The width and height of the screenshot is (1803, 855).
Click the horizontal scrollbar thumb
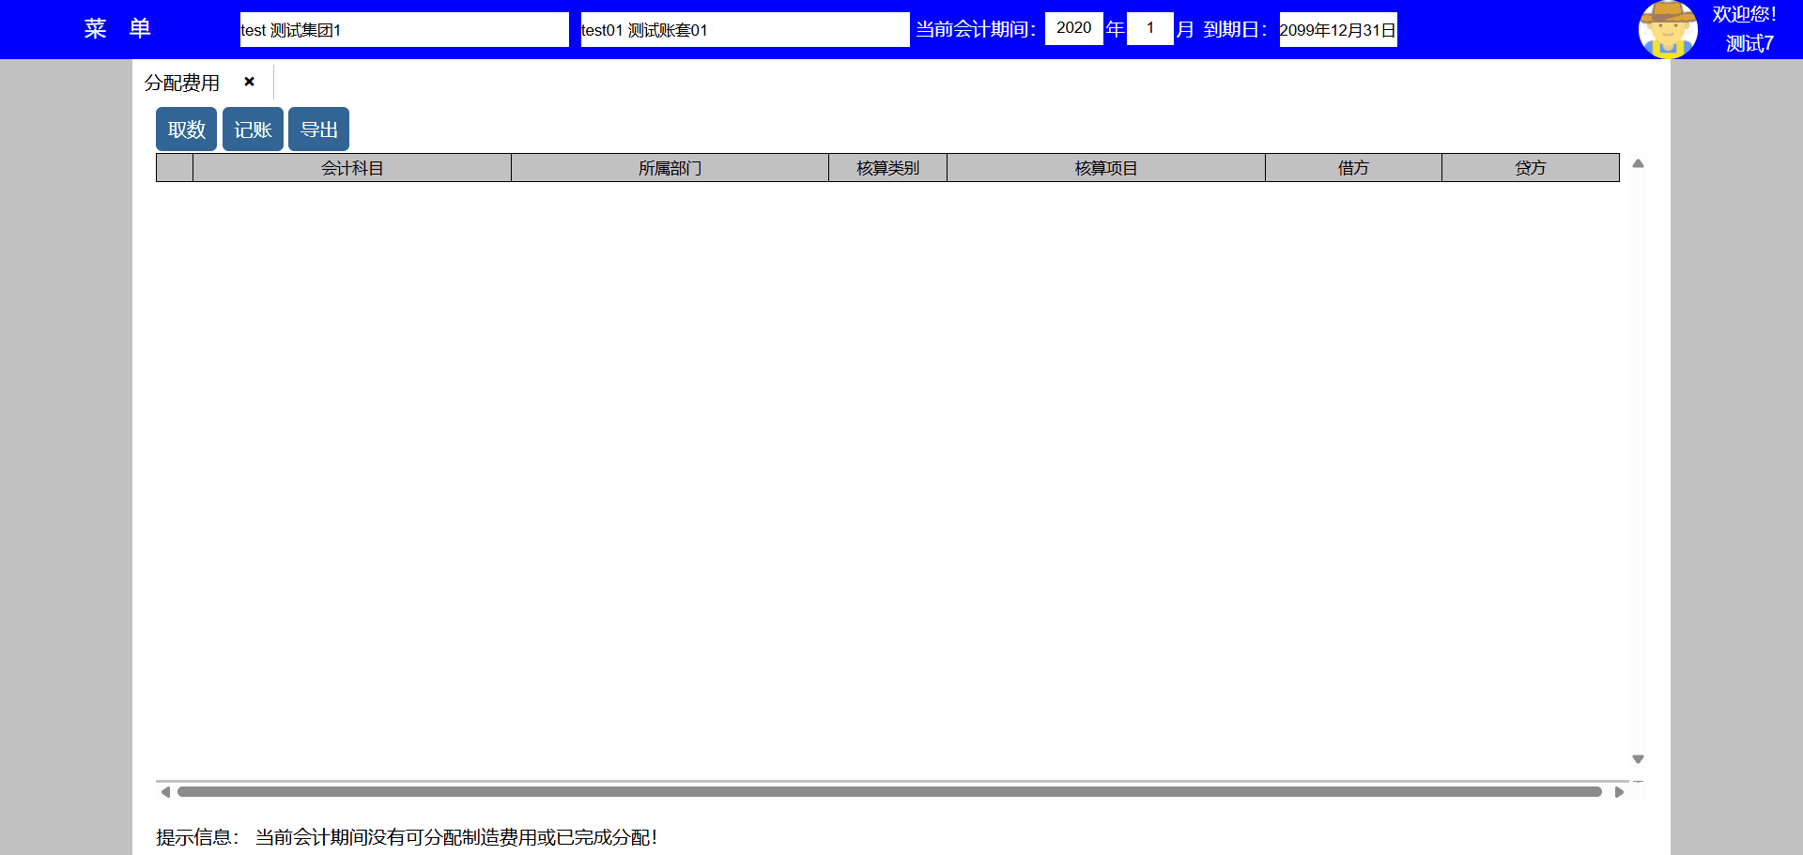point(889,792)
